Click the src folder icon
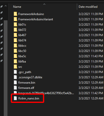Viewport: 104px width, 116px height. [15, 67]
